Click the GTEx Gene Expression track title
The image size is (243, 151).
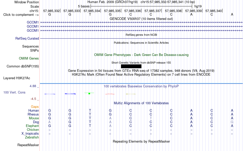(x=141, y=71)
